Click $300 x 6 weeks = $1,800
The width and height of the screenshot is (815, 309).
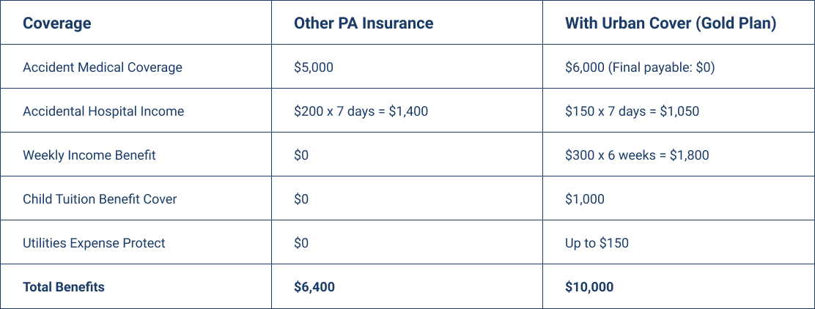click(x=637, y=155)
